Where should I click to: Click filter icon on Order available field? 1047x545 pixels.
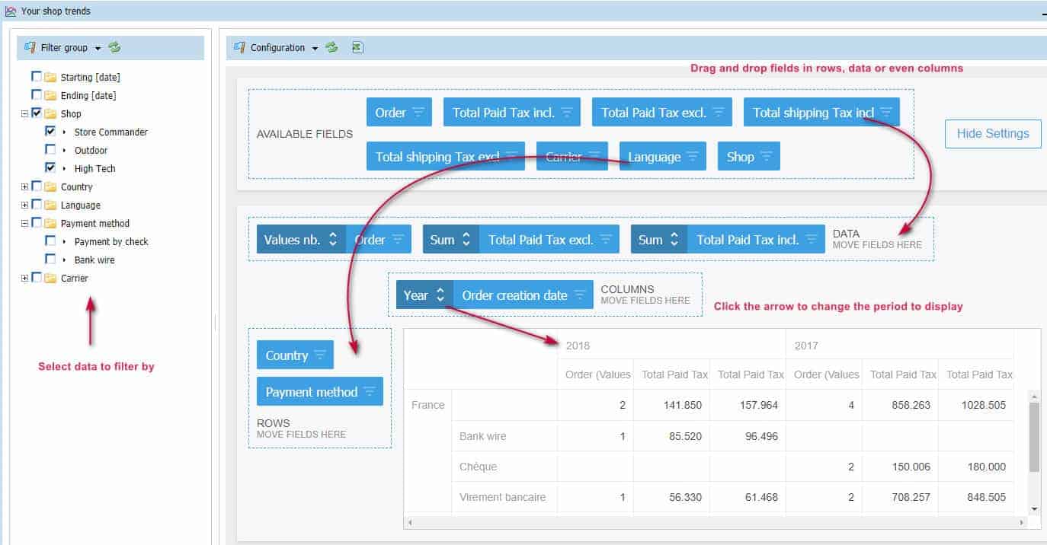tap(418, 112)
